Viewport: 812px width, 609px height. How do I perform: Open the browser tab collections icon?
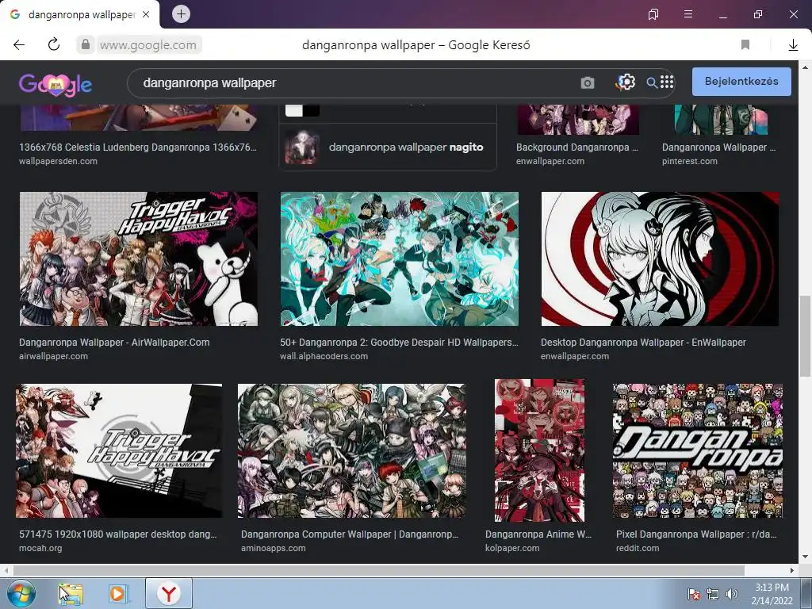click(x=653, y=14)
